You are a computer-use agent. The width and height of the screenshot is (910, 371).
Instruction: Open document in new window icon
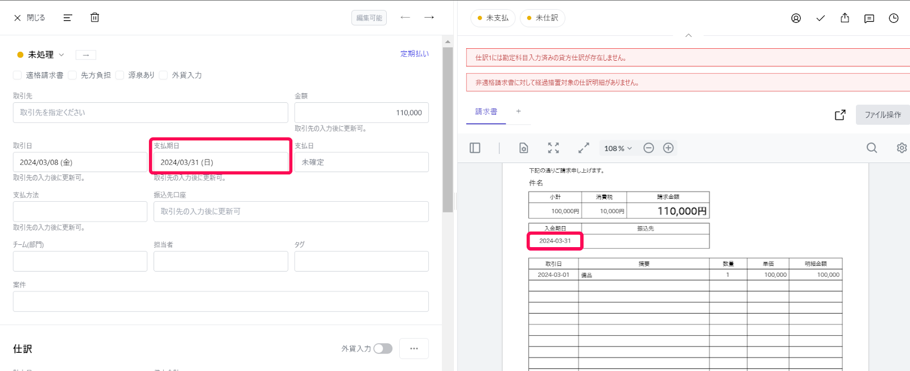click(x=840, y=115)
